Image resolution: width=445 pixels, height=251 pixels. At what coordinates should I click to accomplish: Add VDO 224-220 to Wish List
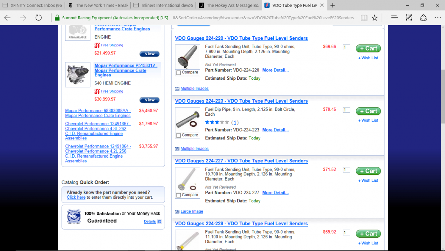click(x=368, y=58)
